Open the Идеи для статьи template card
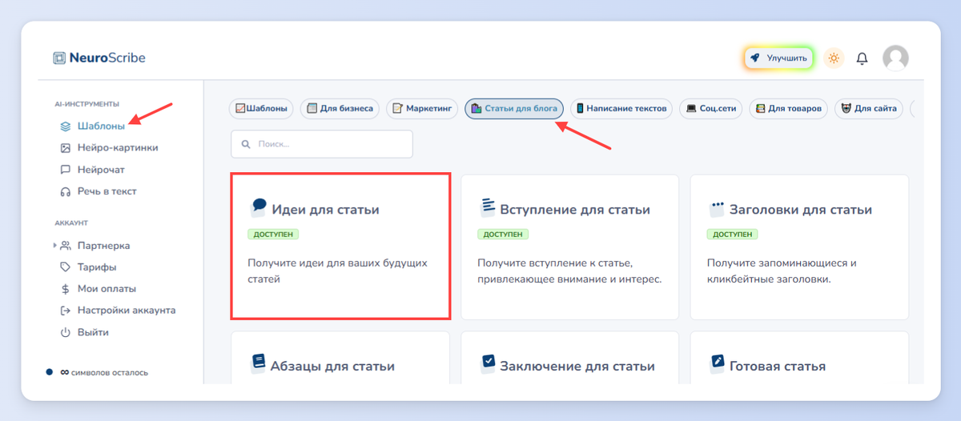Image resolution: width=961 pixels, height=421 pixels. (340, 247)
